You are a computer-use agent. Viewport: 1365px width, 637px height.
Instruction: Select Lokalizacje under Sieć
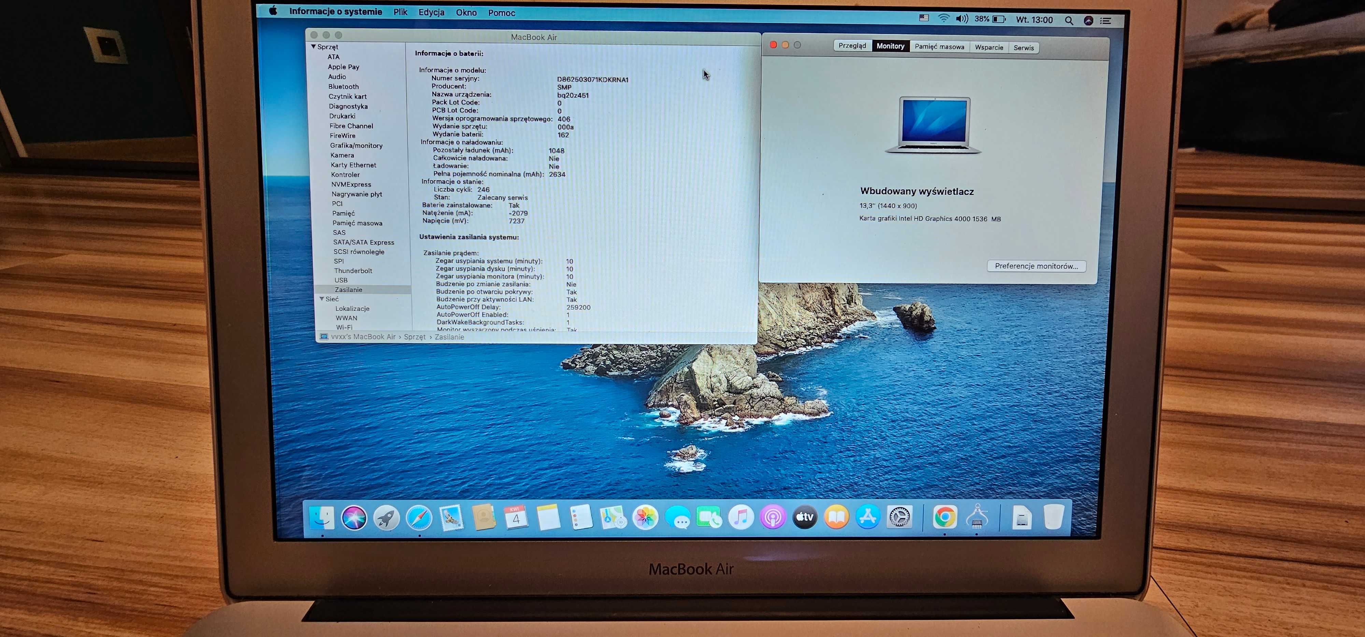click(x=353, y=309)
